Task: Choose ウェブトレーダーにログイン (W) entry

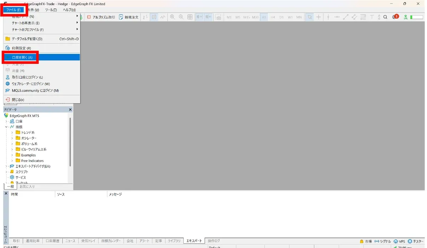Action: click(x=42, y=84)
